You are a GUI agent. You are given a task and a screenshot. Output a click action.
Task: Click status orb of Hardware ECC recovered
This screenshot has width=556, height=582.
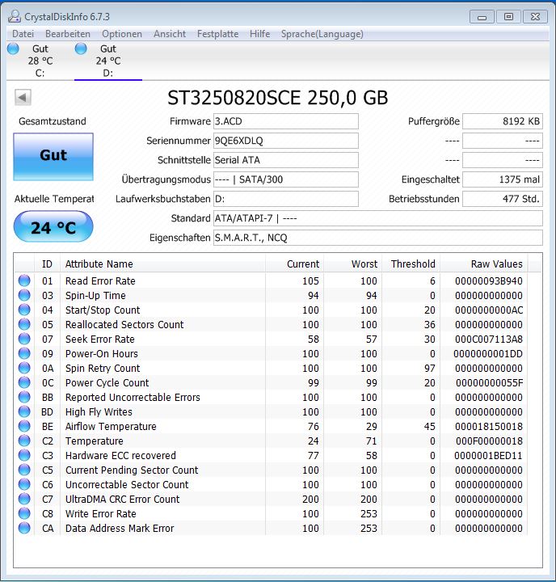pos(24,455)
